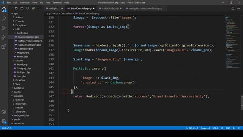The height and width of the screenshot is (137, 243).
Task: Click the notifications bell in status bar
Action: point(239,128)
